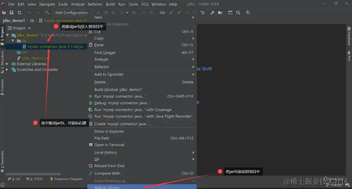The width and height of the screenshot is (352, 189).
Task: Open the Structure tool window tab
Action: pyautogui.click(x=2, y=62)
